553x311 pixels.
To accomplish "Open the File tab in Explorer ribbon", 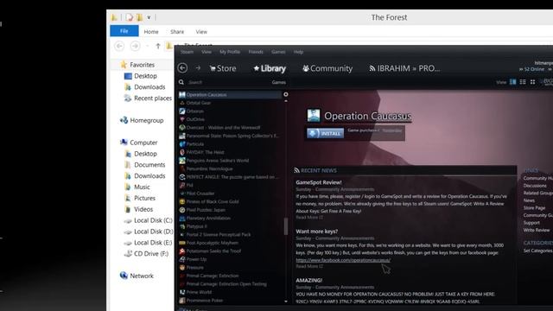I will coord(124,31).
